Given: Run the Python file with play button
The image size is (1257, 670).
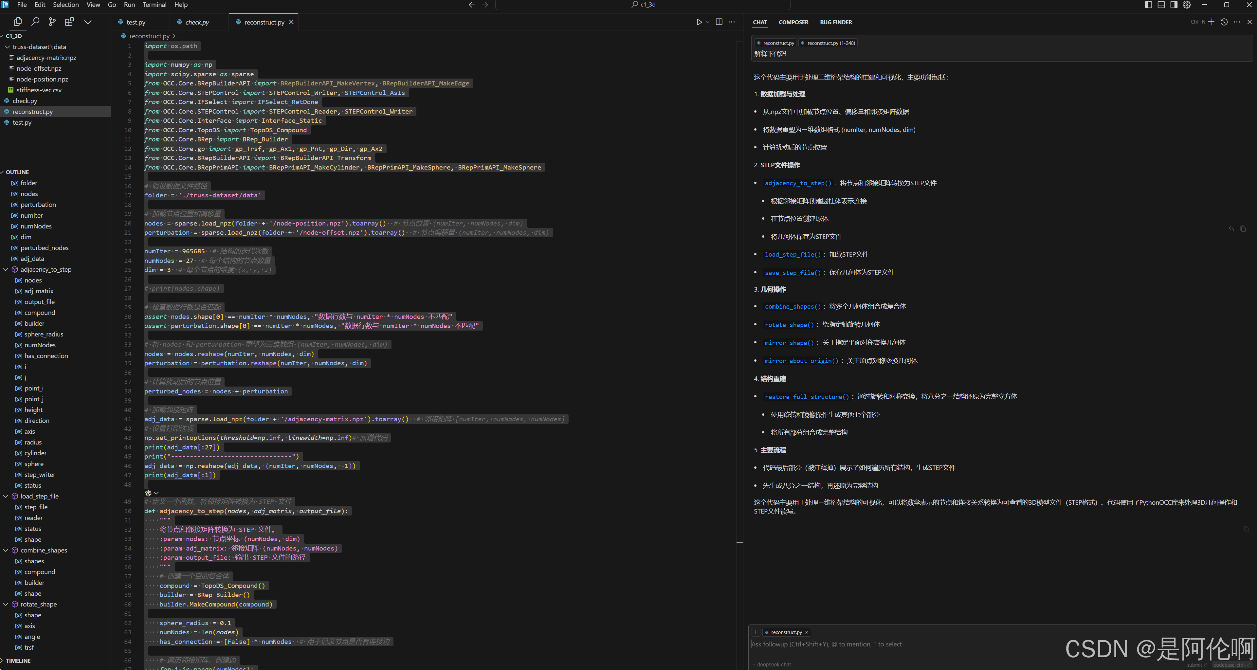Looking at the screenshot, I should tap(699, 22).
